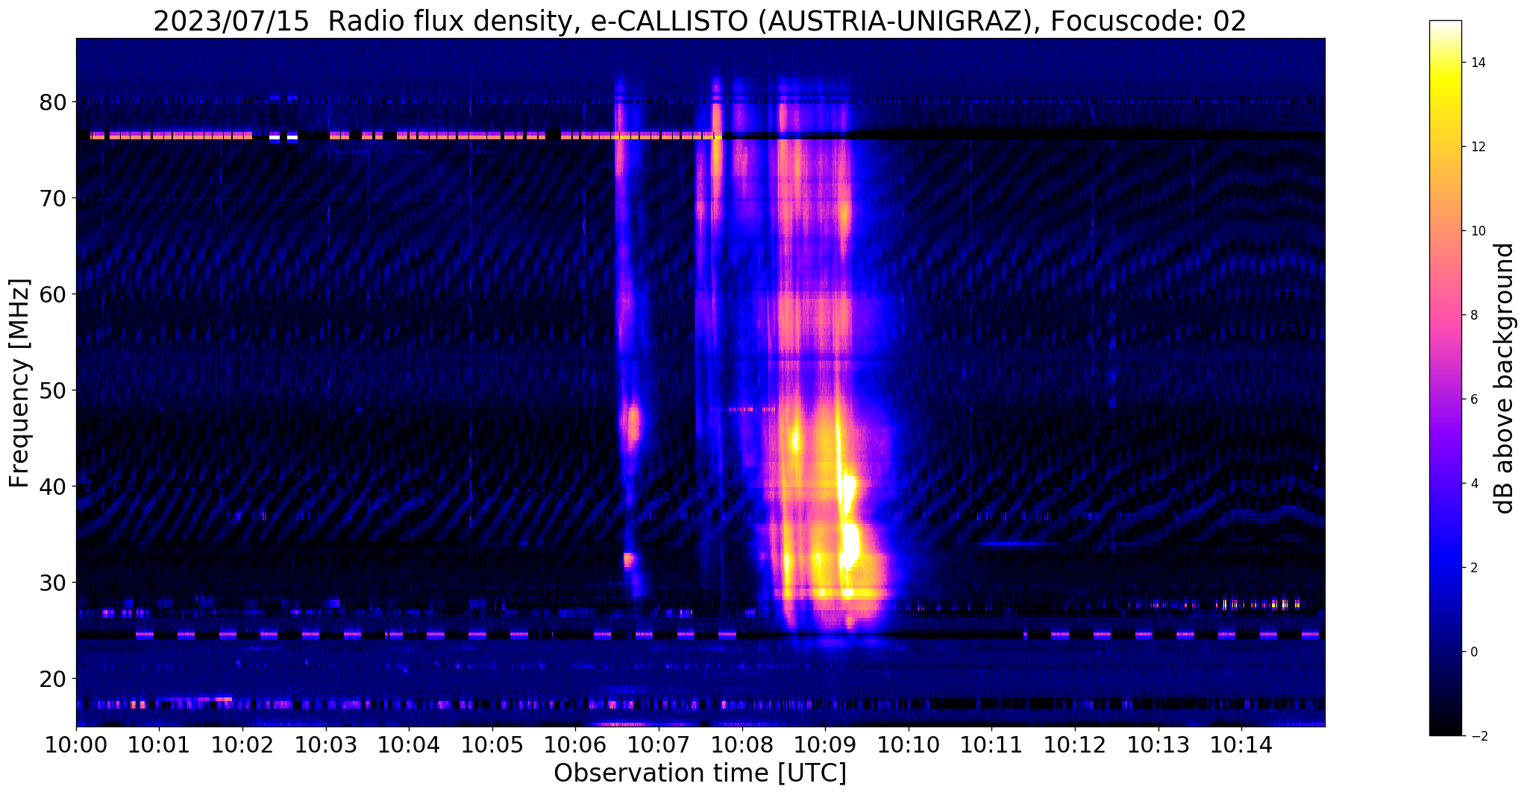Screen dimensions: 1527x795
Task: Click the 10:00 time tick label
Action: [x=76, y=746]
